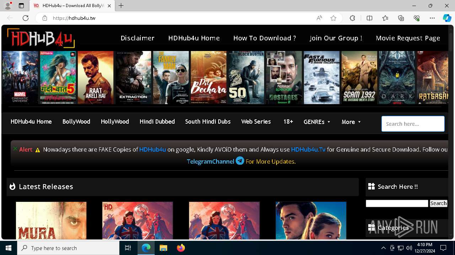Screen dimensions: 455x255
Task: Open the Marvel Cinematic Universe poster
Action: (x=20, y=78)
